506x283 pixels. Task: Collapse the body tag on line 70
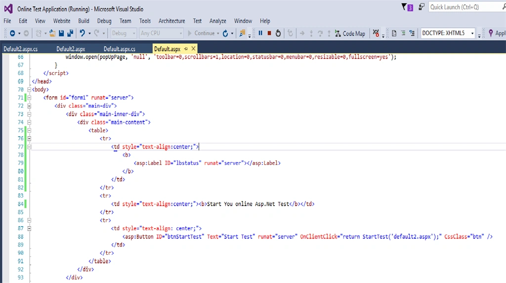click(x=29, y=90)
